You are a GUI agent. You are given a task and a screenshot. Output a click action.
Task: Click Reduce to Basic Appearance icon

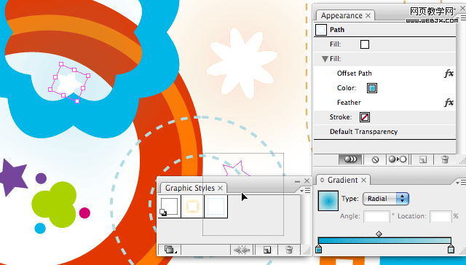[398, 159]
